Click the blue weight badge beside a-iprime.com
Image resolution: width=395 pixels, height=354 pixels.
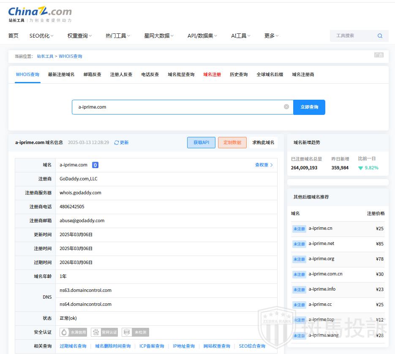pyautogui.click(x=95, y=165)
